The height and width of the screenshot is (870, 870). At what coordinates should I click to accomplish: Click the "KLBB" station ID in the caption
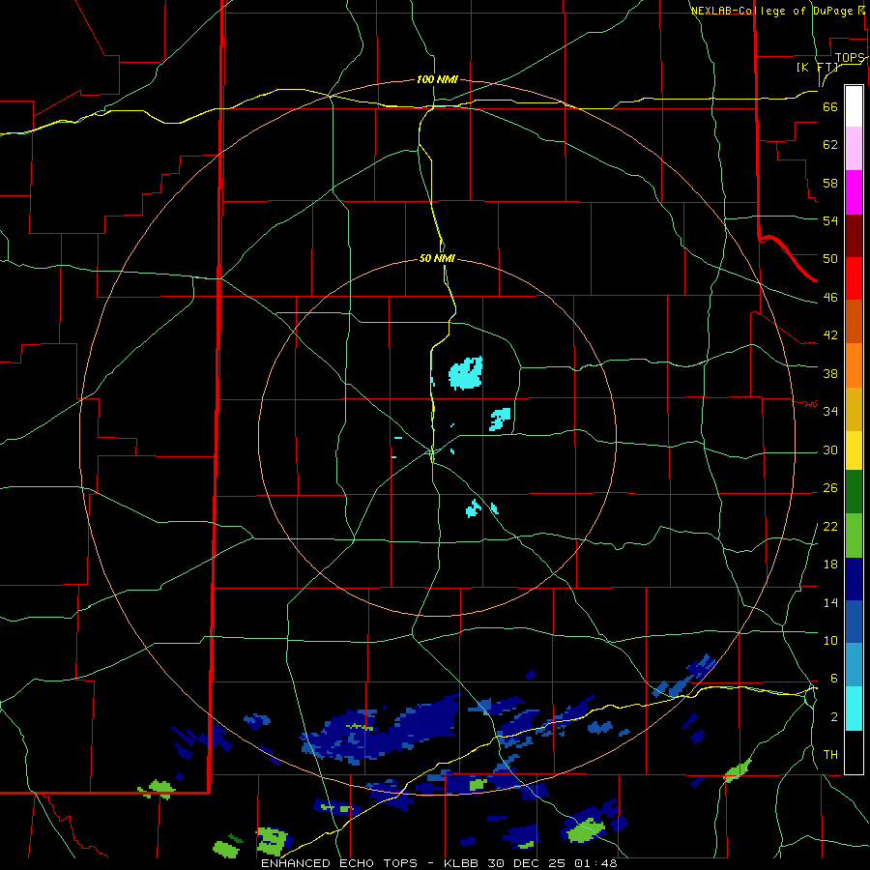[x=463, y=863]
